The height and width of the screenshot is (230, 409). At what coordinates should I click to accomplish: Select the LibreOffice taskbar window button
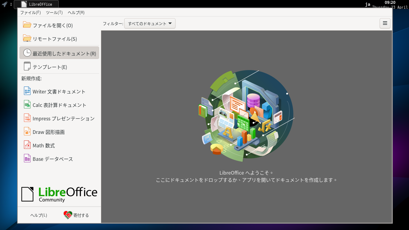tap(36, 4)
